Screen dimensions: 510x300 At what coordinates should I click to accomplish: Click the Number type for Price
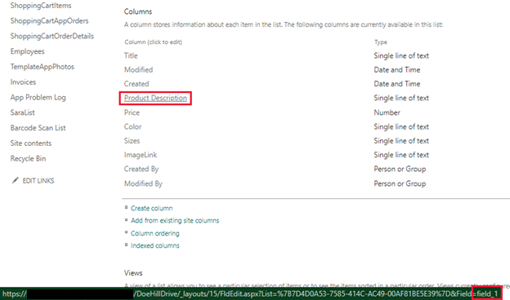click(x=387, y=112)
